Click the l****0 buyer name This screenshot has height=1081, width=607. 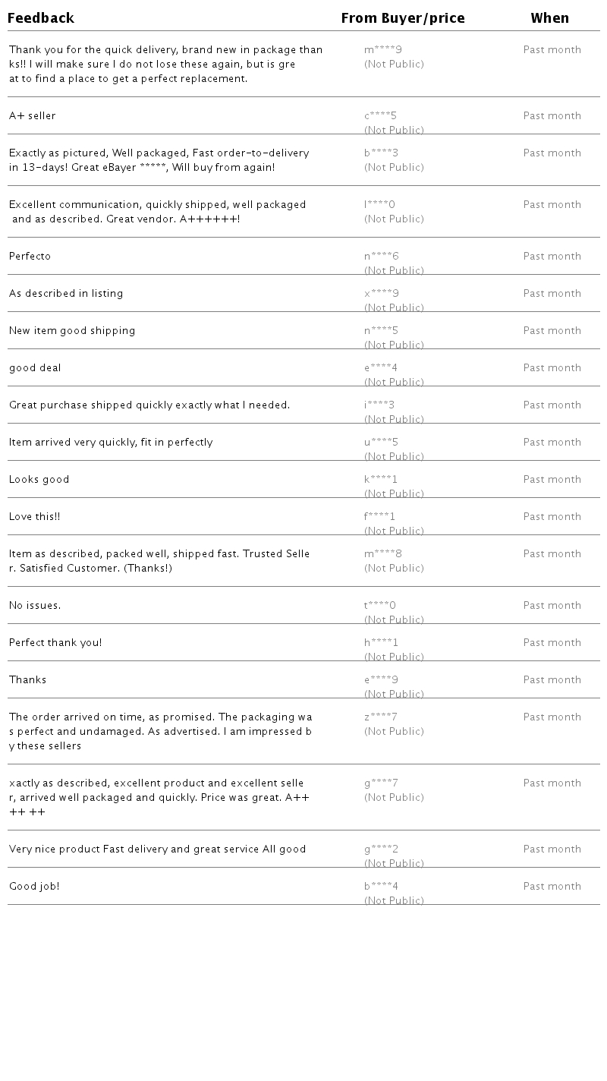(x=379, y=205)
